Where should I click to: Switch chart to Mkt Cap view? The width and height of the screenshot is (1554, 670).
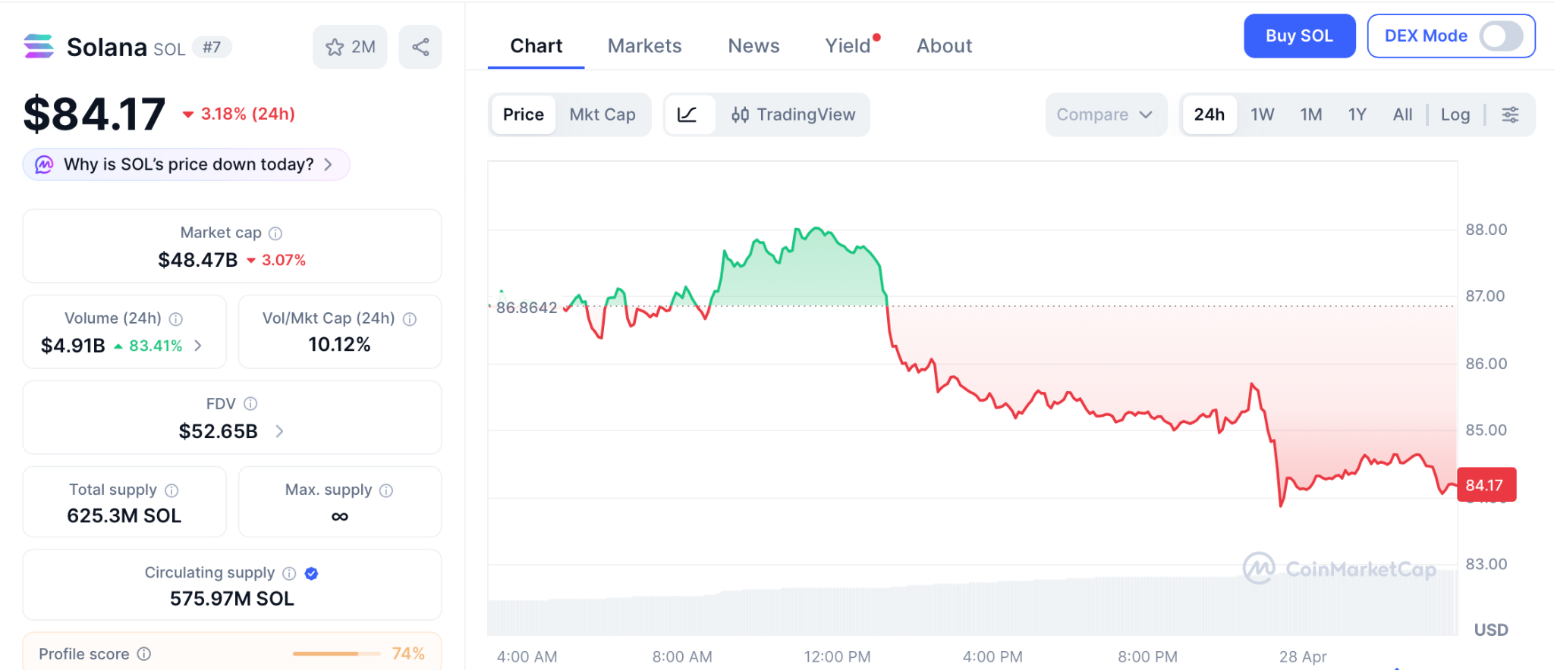click(602, 114)
